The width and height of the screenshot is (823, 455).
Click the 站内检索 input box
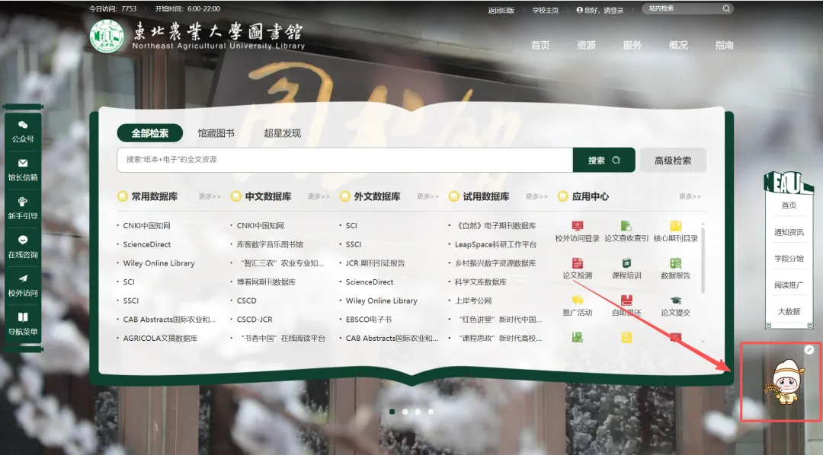click(x=682, y=8)
